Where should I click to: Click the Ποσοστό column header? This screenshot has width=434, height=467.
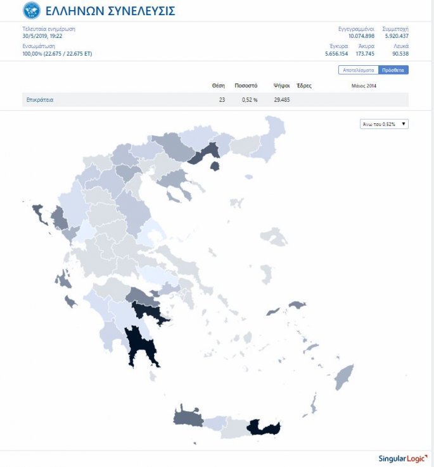coord(246,85)
